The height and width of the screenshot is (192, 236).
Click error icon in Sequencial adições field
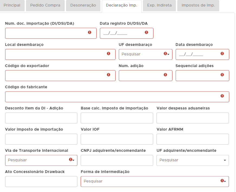coord(222,75)
